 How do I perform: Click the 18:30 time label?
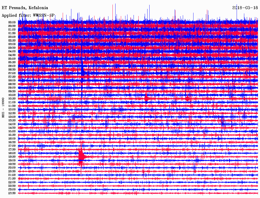coord(12,157)
